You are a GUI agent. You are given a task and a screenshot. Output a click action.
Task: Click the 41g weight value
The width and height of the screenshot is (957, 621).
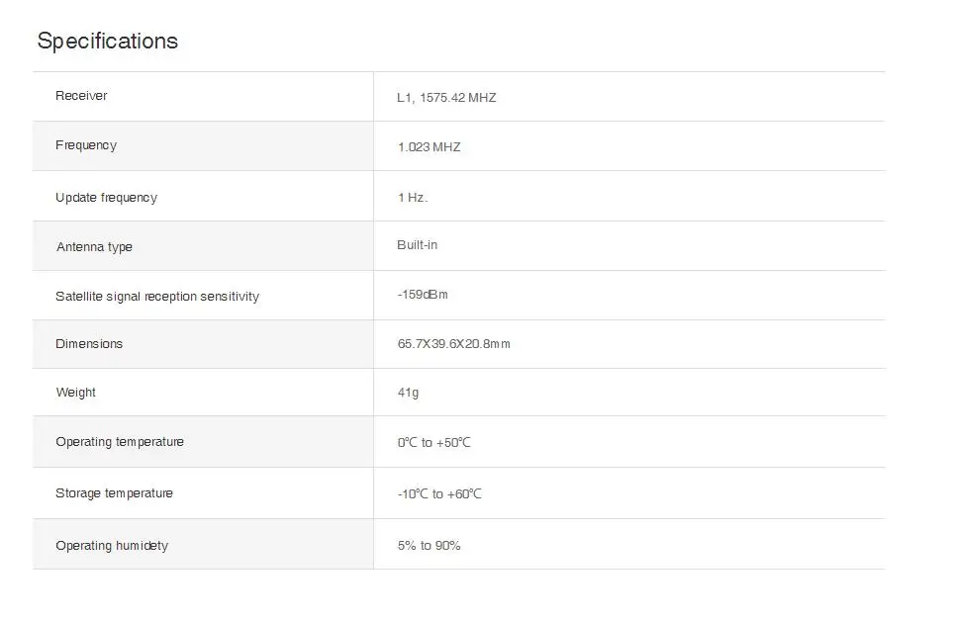click(x=408, y=393)
